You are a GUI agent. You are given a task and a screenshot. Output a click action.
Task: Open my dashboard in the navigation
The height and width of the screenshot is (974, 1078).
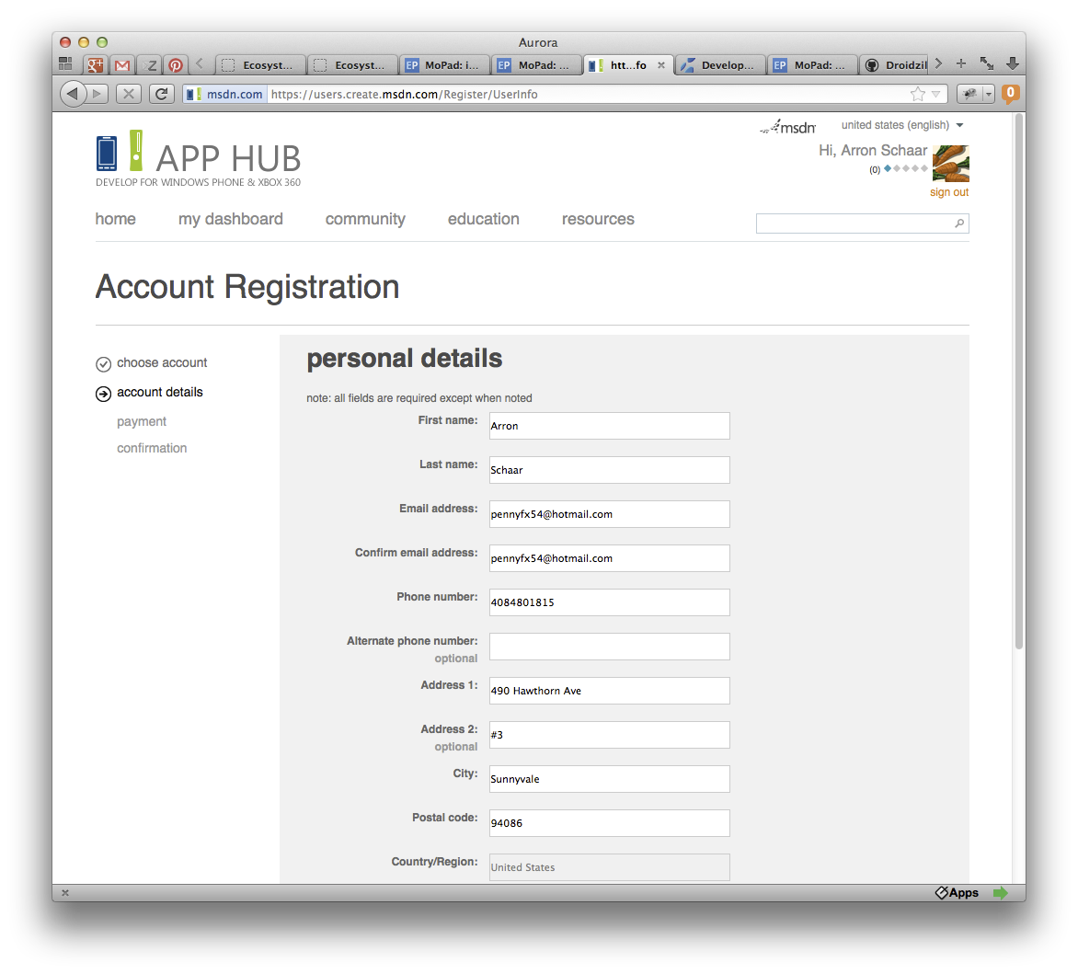click(x=230, y=219)
